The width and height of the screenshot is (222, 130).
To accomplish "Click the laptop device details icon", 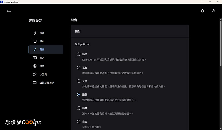I will click(34, 83).
